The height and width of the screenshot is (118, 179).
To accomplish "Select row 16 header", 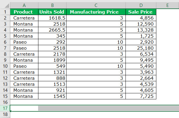I will 5,102.
